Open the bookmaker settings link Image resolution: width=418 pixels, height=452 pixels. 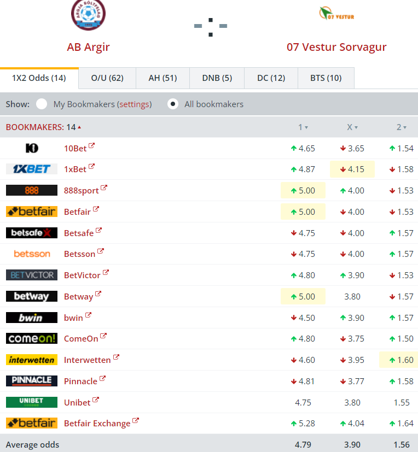[134, 104]
